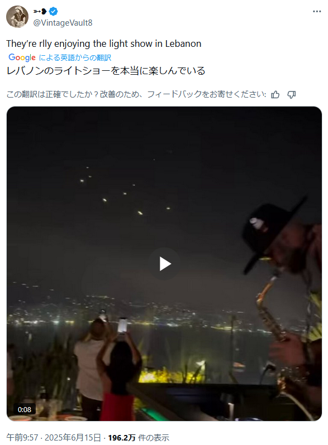Open the 午前9:57 post timestamp

(x=22, y=438)
